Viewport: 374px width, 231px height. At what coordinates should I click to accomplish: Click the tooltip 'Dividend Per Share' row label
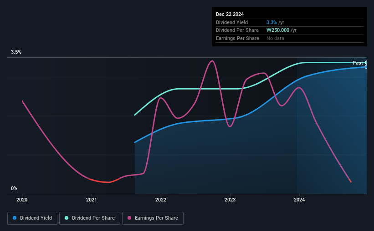coord(237,30)
